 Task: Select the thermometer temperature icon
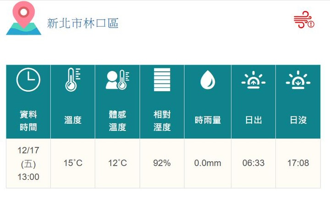tap(72, 80)
